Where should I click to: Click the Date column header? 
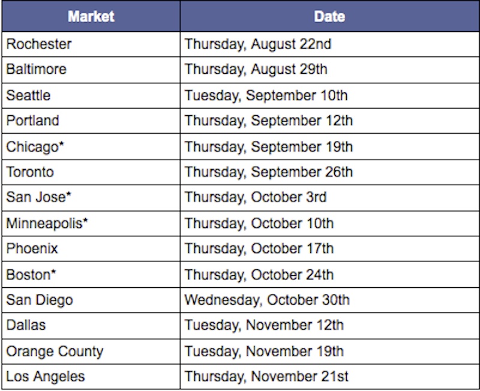pos(329,16)
